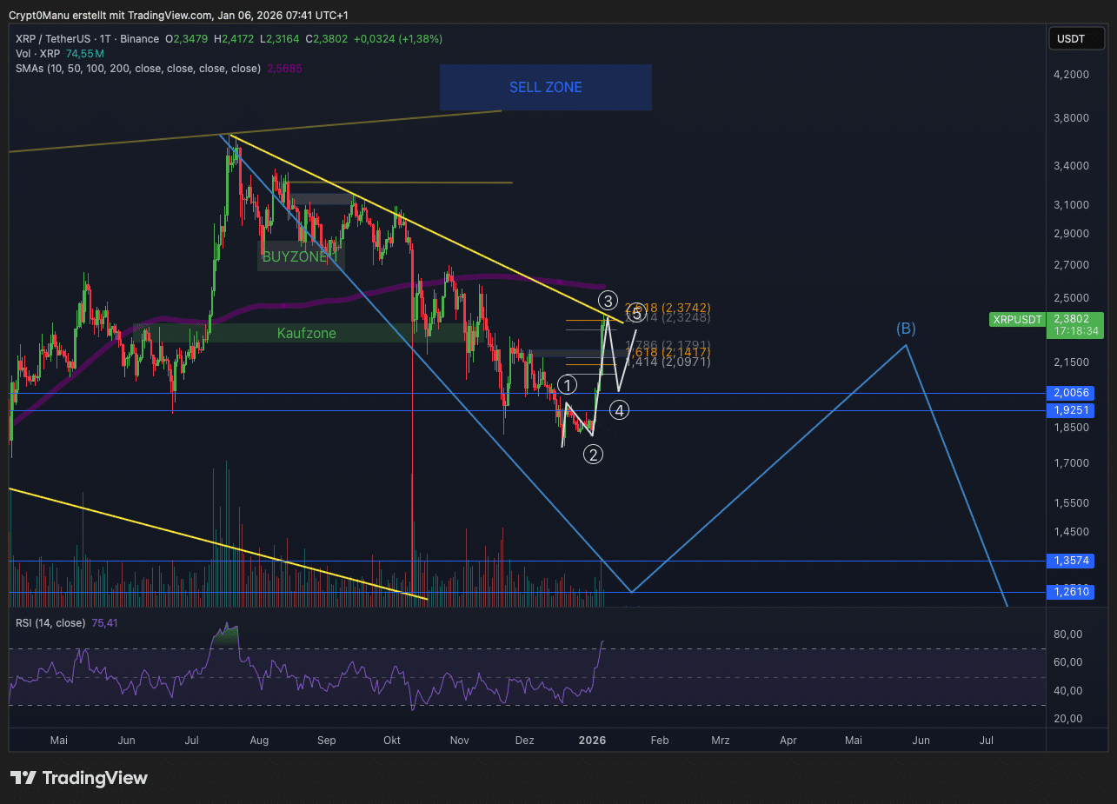Click the XRP / TetherUS symbol title
Screen dimensions: 1117x804
click(x=60, y=39)
